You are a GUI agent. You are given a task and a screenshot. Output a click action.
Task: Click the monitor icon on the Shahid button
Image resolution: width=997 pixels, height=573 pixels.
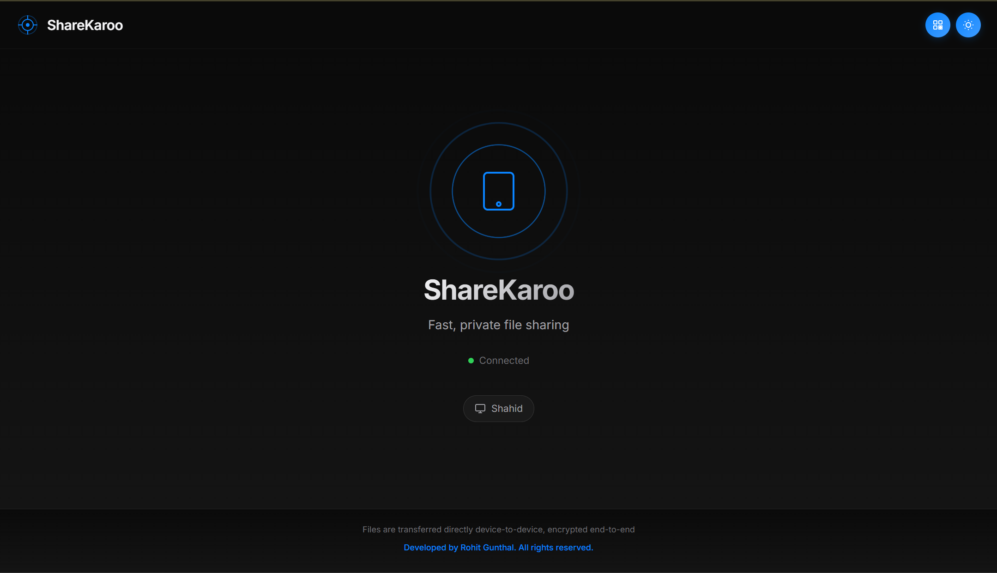coord(480,408)
